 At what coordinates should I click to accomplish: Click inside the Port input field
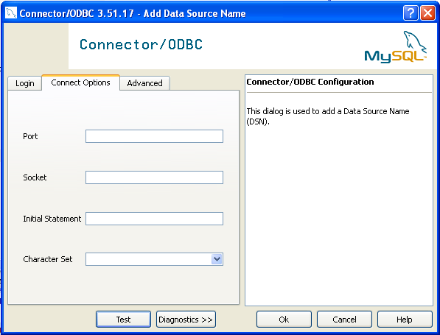click(154, 136)
